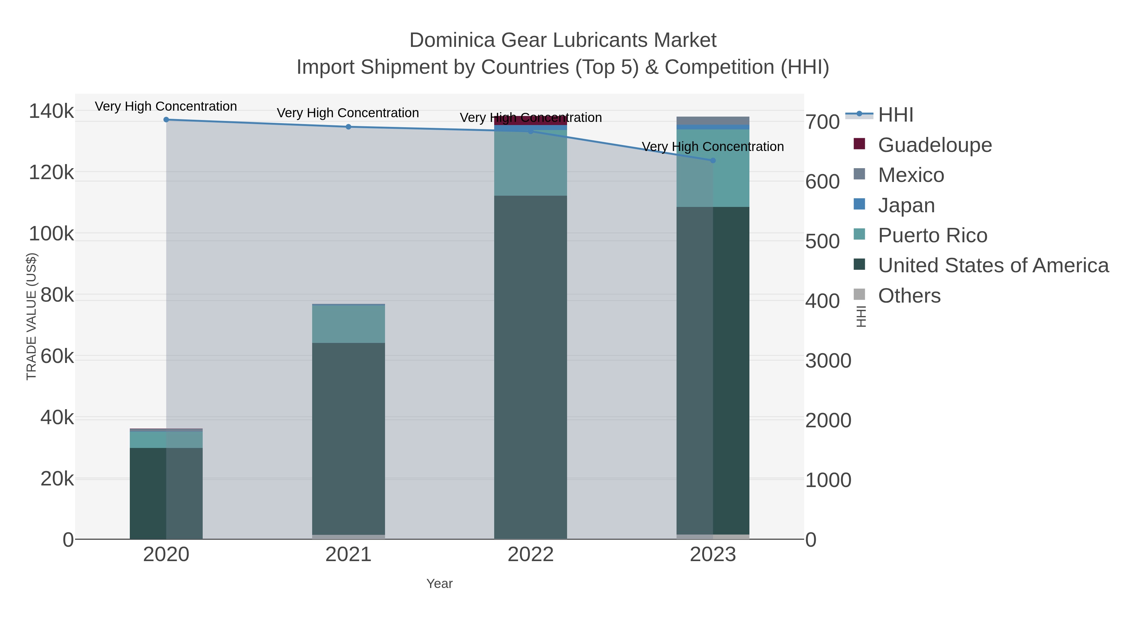
Task: Click the 140k left axis tick
Action: (x=51, y=111)
